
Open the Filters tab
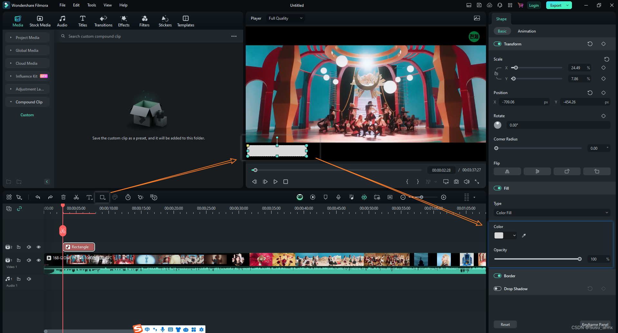tap(144, 21)
